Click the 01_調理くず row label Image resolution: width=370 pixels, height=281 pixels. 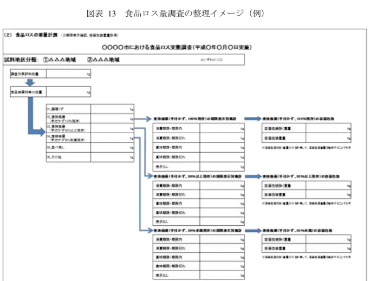click(x=68, y=109)
